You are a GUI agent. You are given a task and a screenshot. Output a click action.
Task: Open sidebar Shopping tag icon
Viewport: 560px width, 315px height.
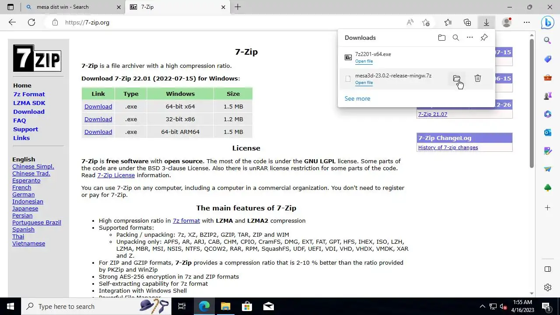click(548, 59)
